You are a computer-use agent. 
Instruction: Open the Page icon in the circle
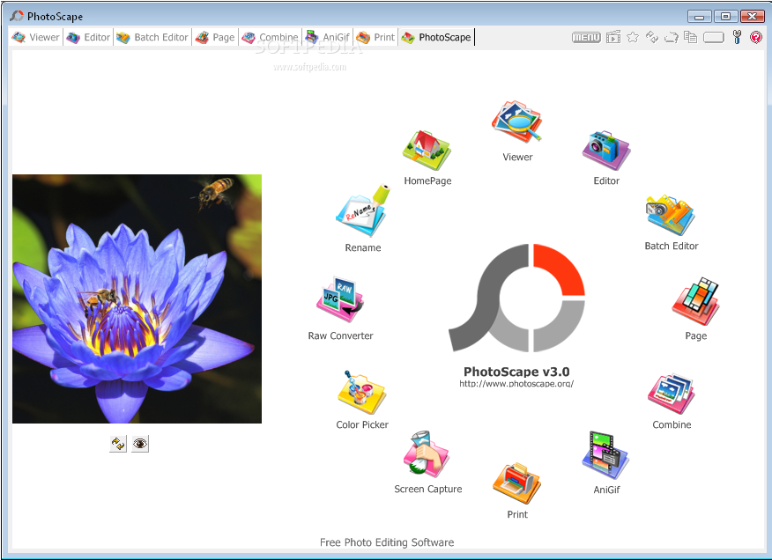(x=695, y=301)
